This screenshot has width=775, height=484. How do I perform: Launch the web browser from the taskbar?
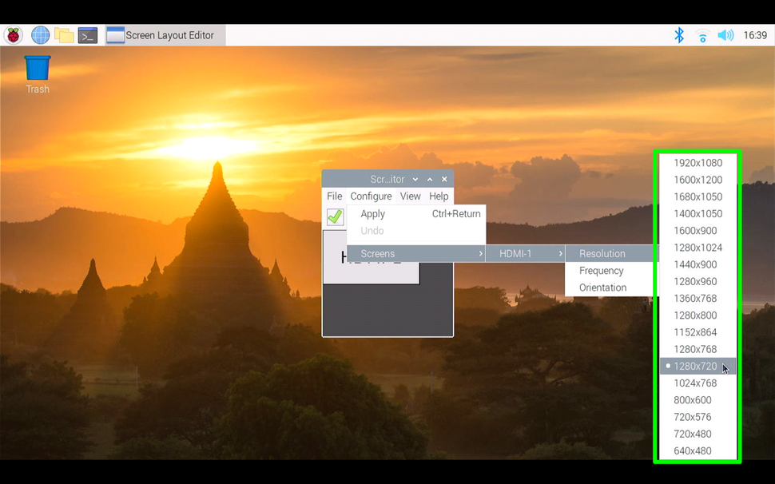point(38,34)
